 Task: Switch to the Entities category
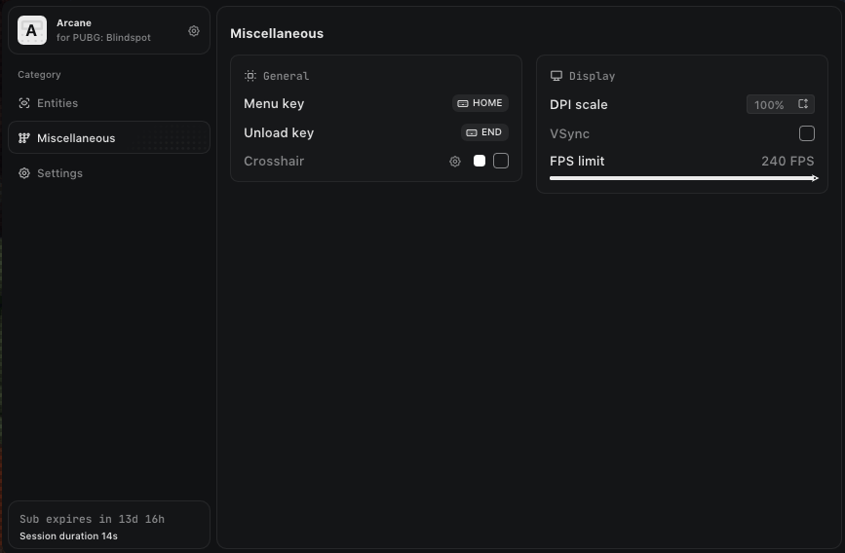58,103
